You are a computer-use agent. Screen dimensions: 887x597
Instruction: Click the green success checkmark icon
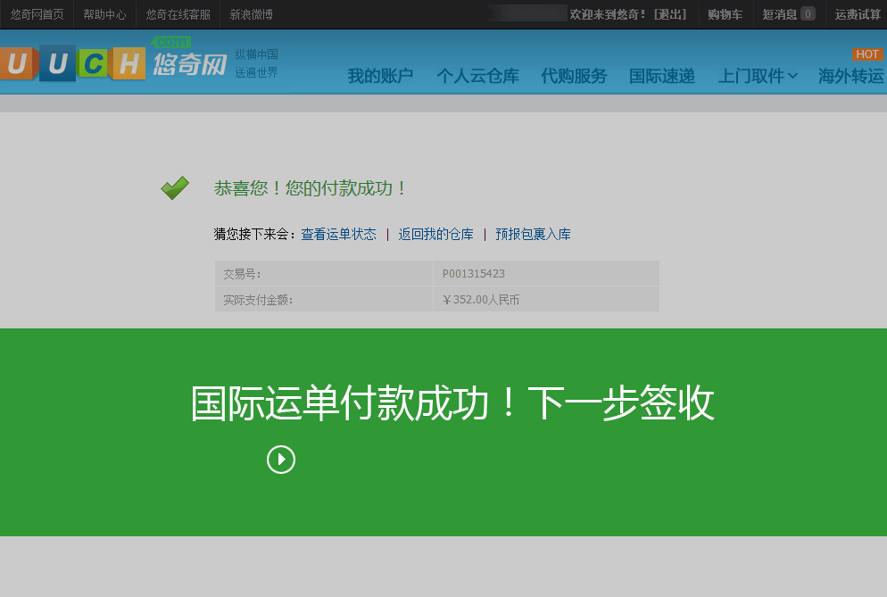click(x=175, y=188)
